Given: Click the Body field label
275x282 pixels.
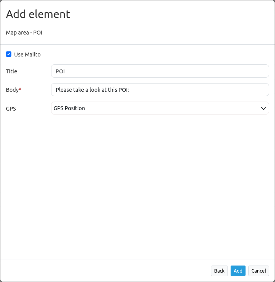Looking at the screenshot, I should pyautogui.click(x=12, y=90).
